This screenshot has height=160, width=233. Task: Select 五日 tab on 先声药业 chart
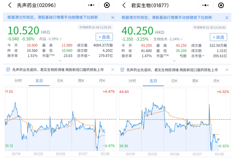39,81
